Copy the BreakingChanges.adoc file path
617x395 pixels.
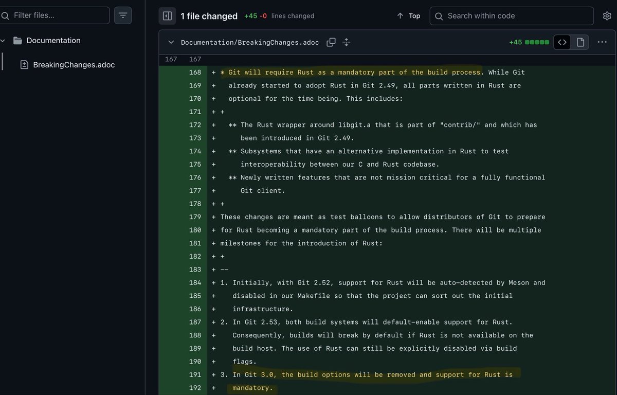[x=331, y=42]
